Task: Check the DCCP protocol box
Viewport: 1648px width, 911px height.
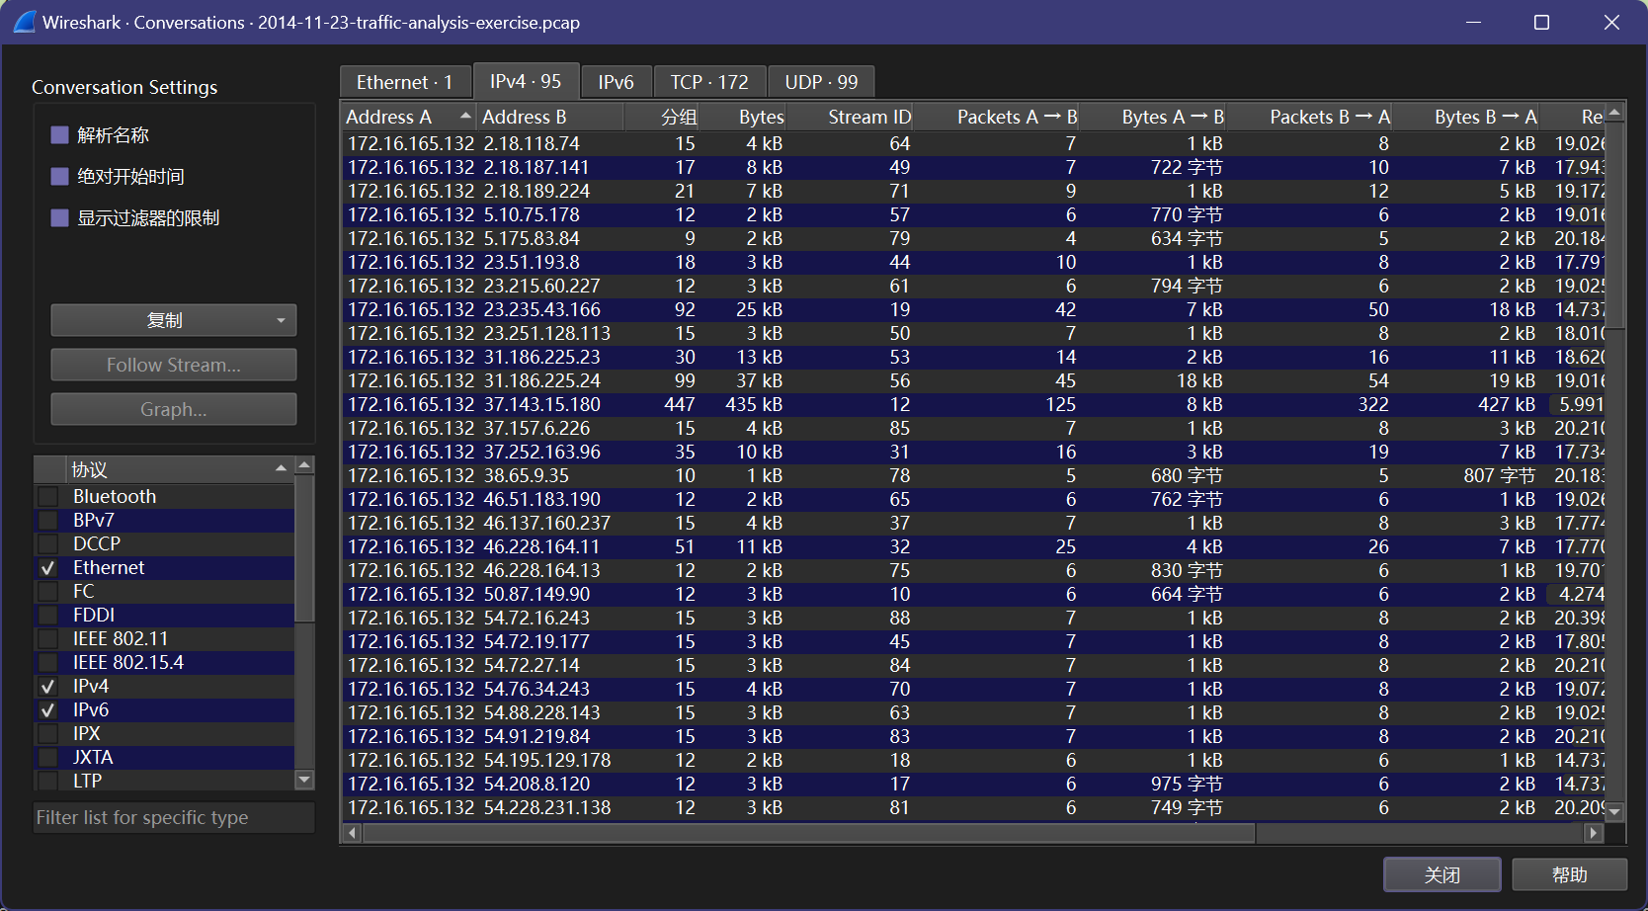Action: pyautogui.click(x=47, y=543)
